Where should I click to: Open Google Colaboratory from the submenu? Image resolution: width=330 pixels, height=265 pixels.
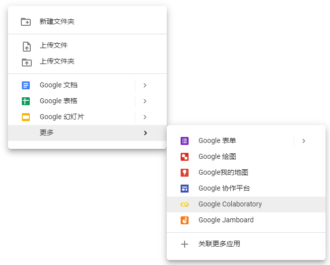[x=246, y=204]
